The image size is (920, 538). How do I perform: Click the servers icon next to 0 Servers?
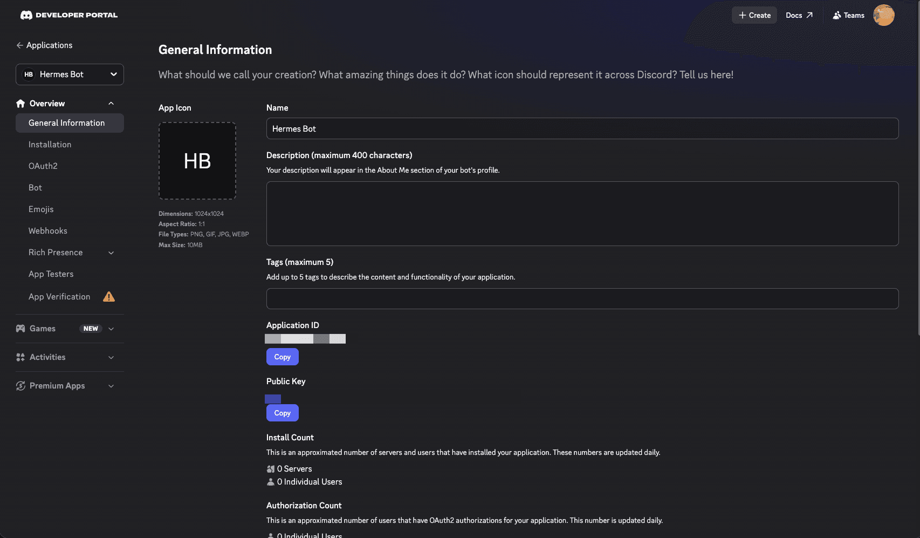click(x=271, y=469)
